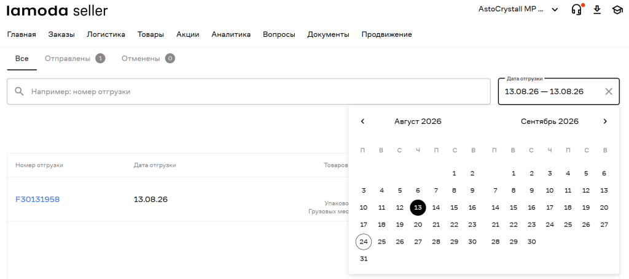This screenshot has height=279, width=629.
Task: Go to previous month in calendar
Action: (x=362, y=121)
